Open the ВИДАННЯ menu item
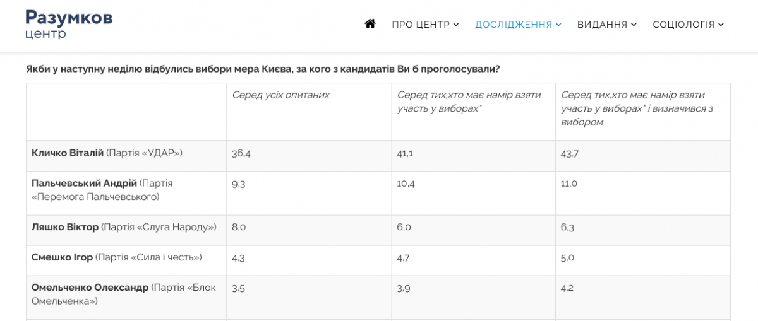Viewport: 758px width, 321px height. tap(602, 25)
